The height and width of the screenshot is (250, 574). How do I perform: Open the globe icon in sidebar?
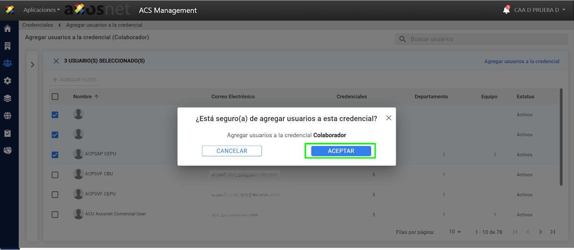[8, 116]
